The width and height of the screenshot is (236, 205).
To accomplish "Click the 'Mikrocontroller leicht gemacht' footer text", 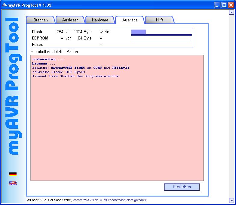I will tap(125, 200).
